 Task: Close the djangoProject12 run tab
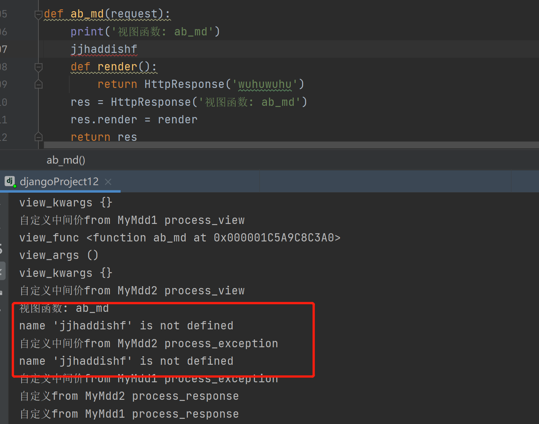pos(108,182)
